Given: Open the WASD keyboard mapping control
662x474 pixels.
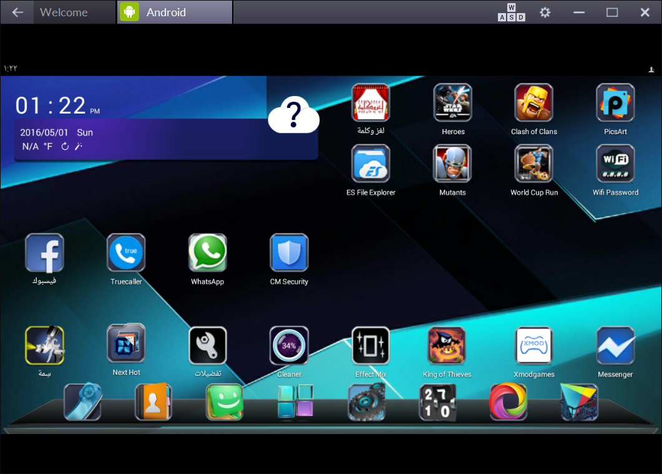Looking at the screenshot, I should (x=511, y=12).
